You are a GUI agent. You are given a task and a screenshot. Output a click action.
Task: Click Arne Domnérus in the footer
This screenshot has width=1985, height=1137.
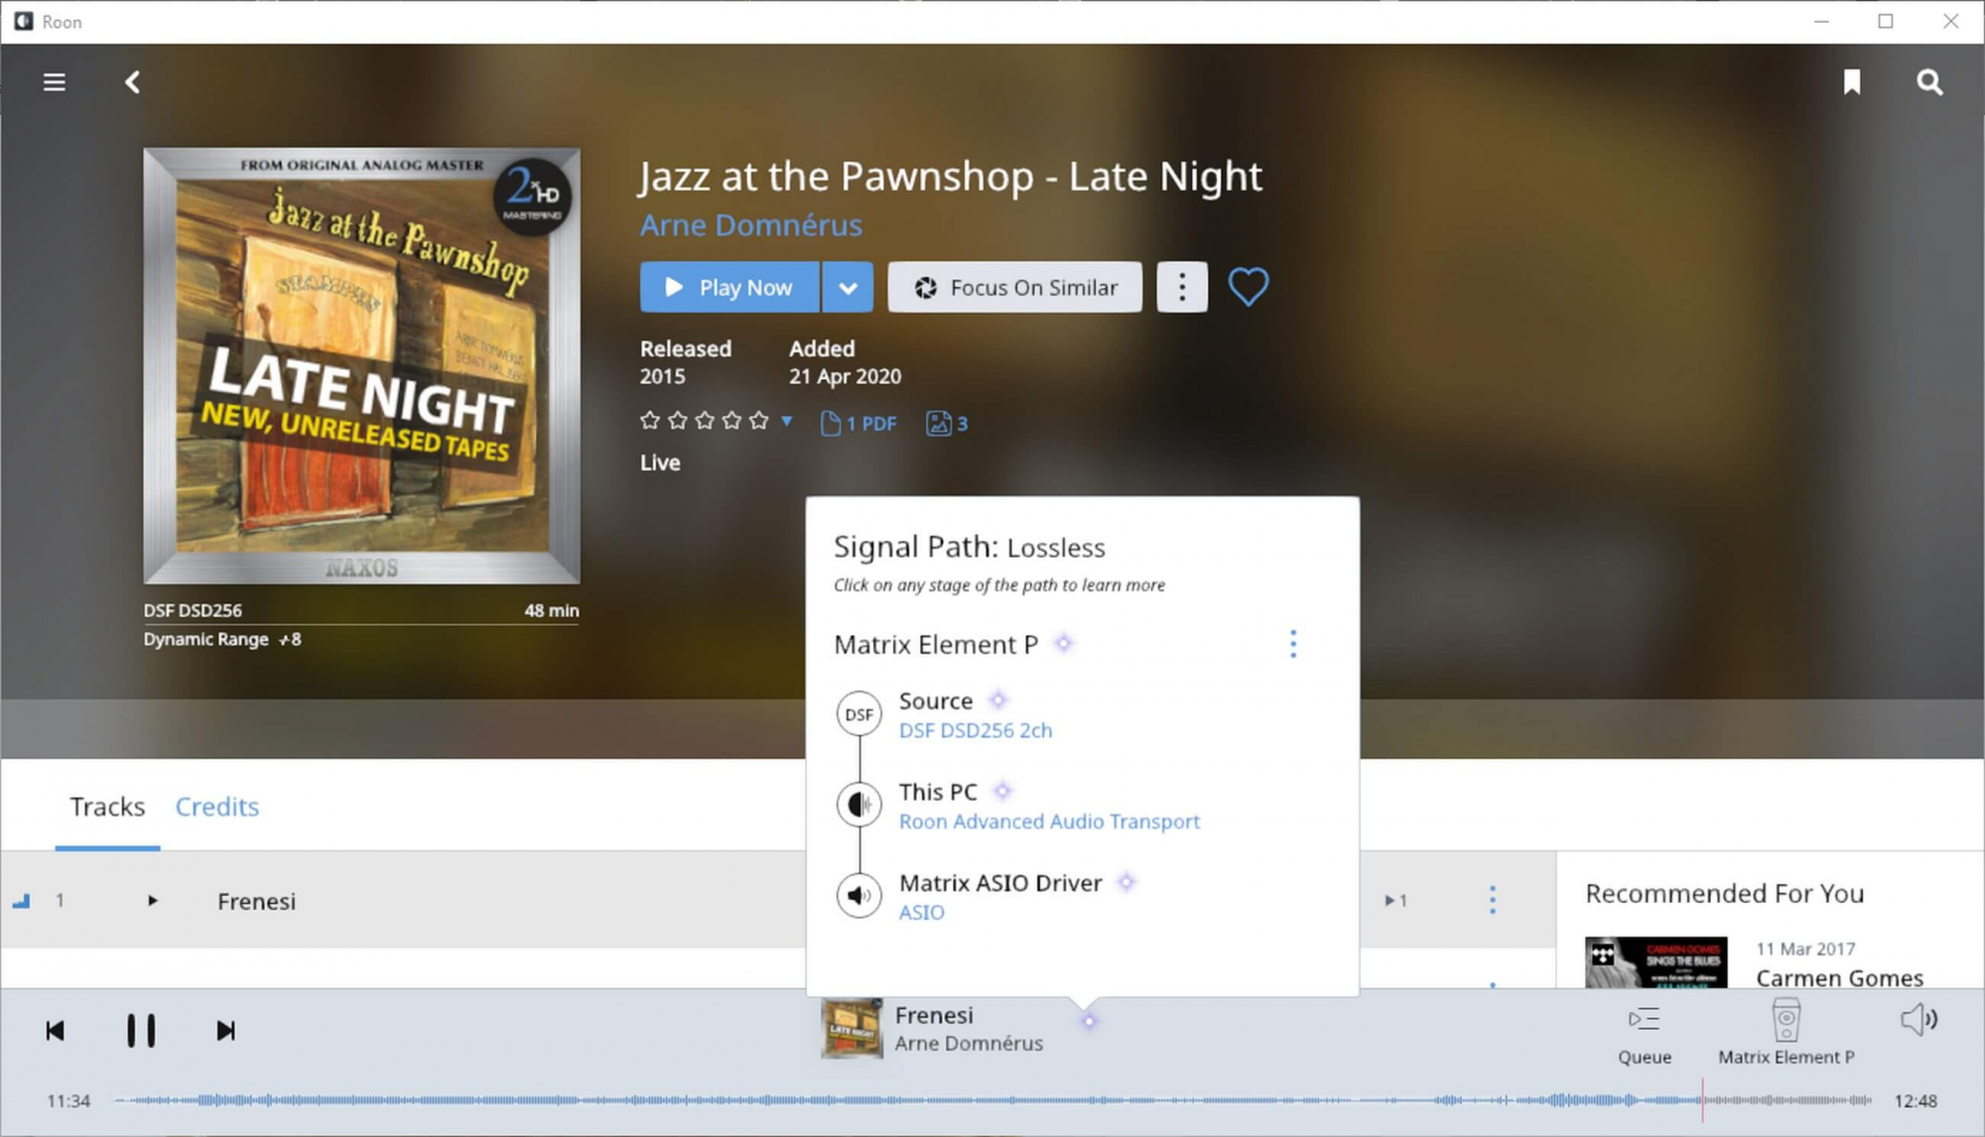click(969, 1044)
